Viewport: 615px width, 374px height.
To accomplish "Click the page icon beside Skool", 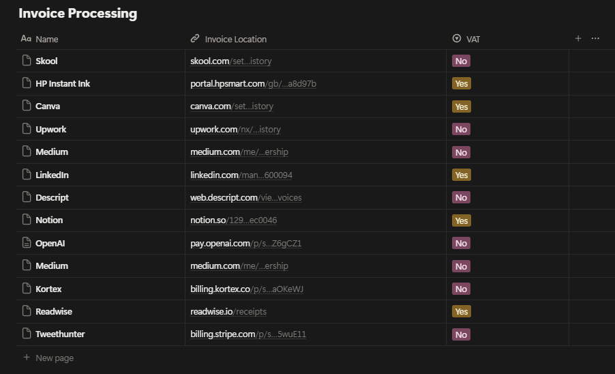I will (27, 61).
